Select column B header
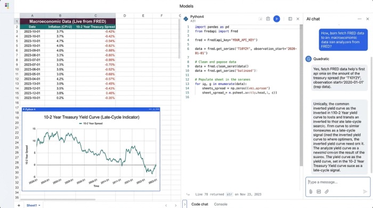The width and height of the screenshot is (373, 208). (x=60, y=15)
